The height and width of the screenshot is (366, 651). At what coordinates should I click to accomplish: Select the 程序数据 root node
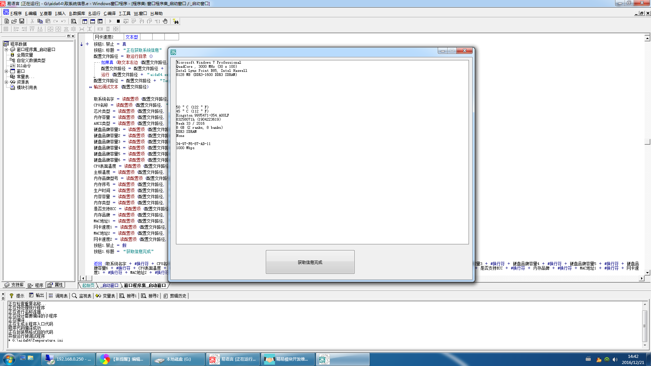[18, 44]
